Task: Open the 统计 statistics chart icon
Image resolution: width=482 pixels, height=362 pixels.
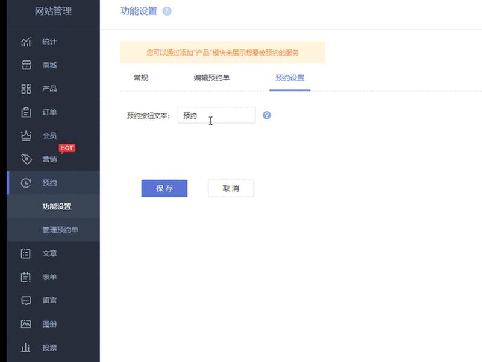Action: (x=26, y=42)
